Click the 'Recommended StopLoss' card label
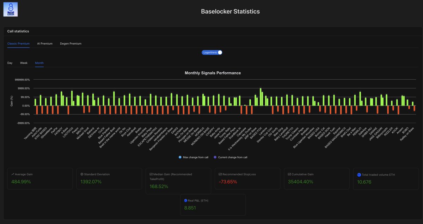423x224 pixels. pos(239,174)
